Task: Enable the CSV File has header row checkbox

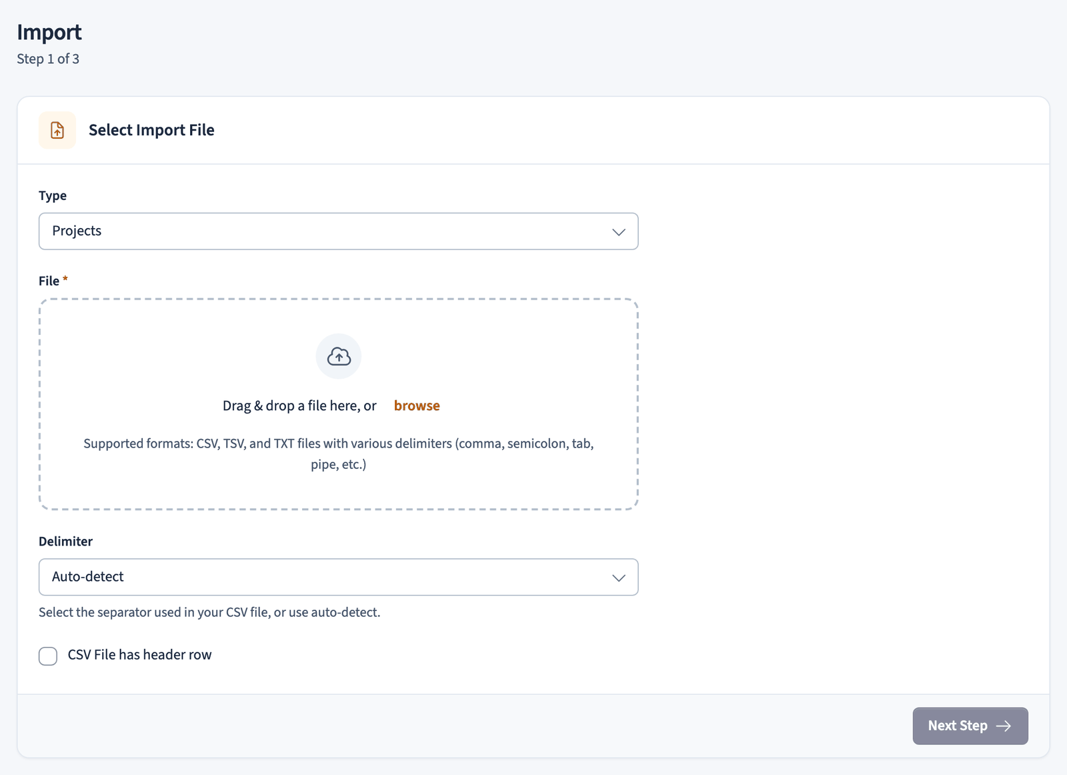Action: coord(48,656)
